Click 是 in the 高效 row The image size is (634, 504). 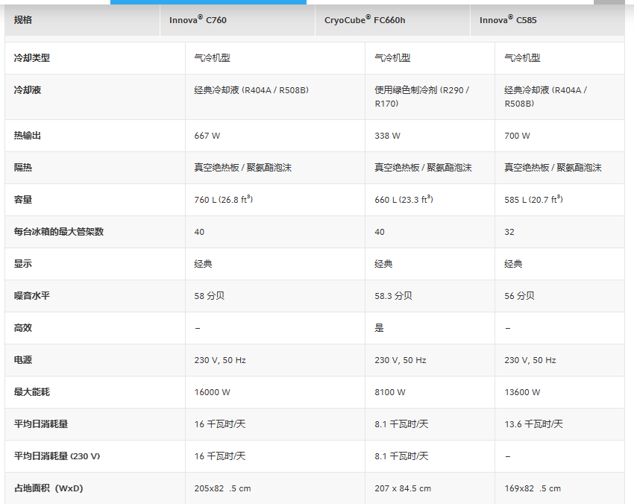(x=379, y=328)
